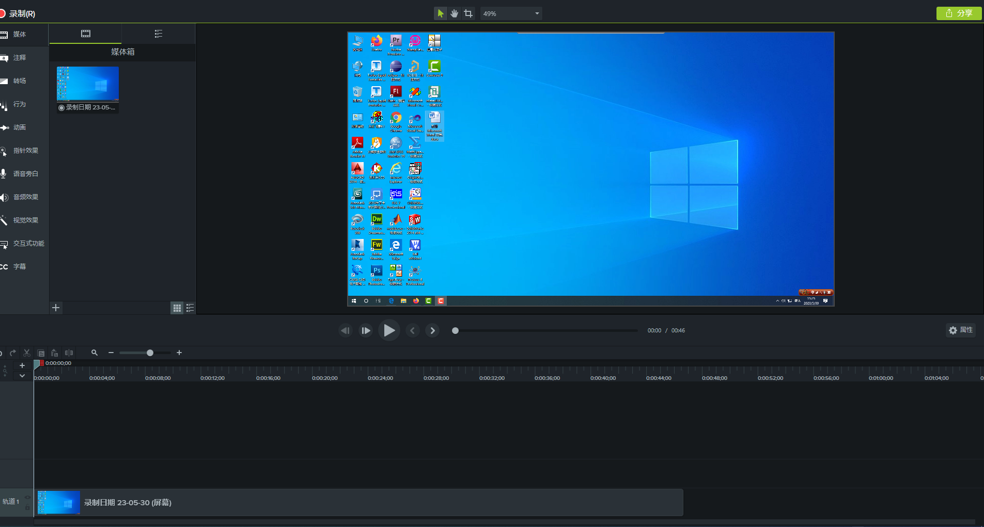Viewport: 984px width, 527px height.
Task: Click the paste icon in timeline toolbar
Action: click(55, 353)
